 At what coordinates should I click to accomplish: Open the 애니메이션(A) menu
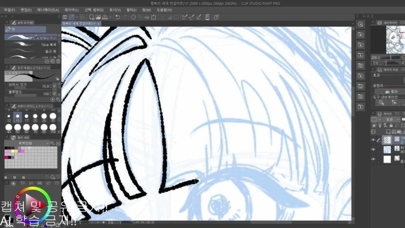(48, 10)
